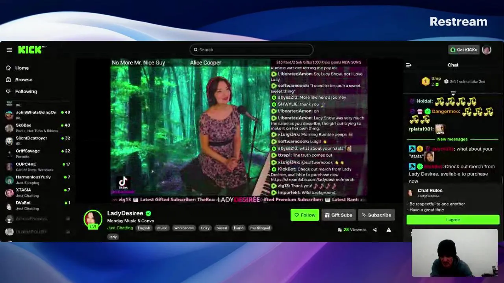Select the music tag
Screen dimensions: 504x283
point(162,228)
